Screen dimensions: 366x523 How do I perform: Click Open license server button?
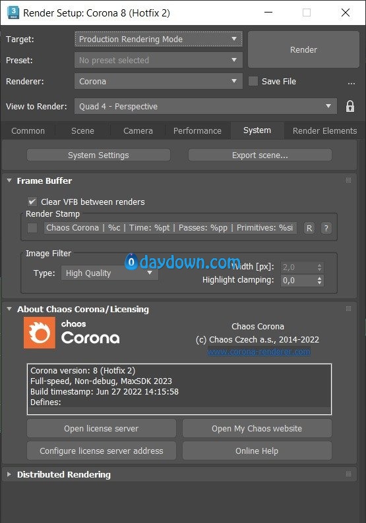(101, 428)
